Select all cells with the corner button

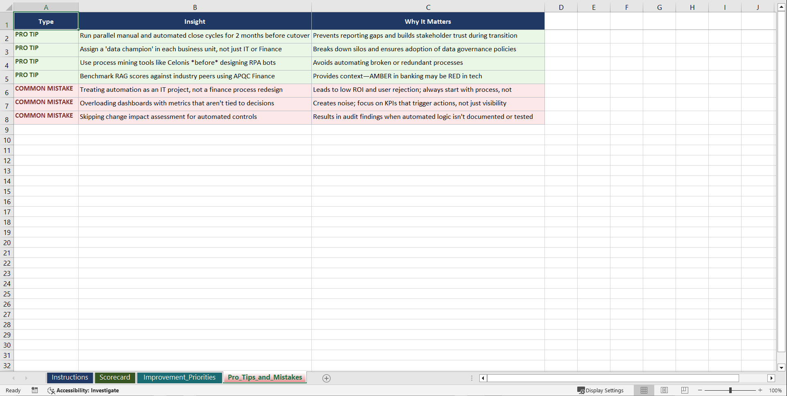(x=8, y=7)
